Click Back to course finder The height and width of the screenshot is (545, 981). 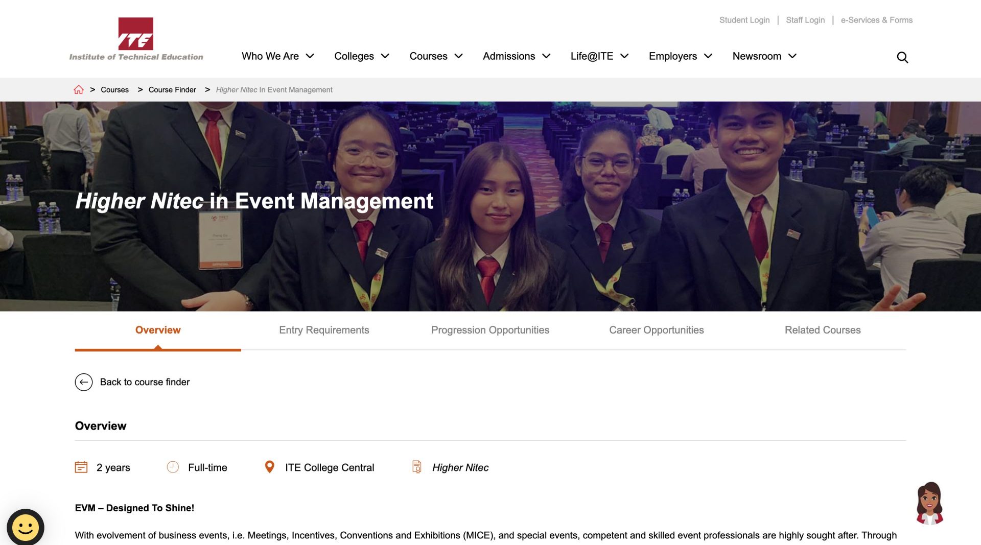click(145, 382)
